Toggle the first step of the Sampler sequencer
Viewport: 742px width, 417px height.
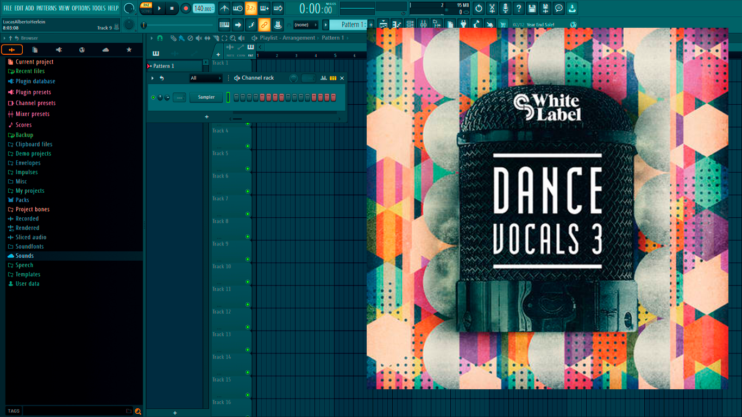(236, 97)
